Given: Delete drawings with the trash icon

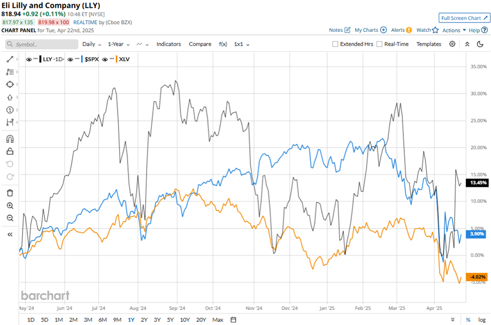Looking at the screenshot, I should 10,192.
